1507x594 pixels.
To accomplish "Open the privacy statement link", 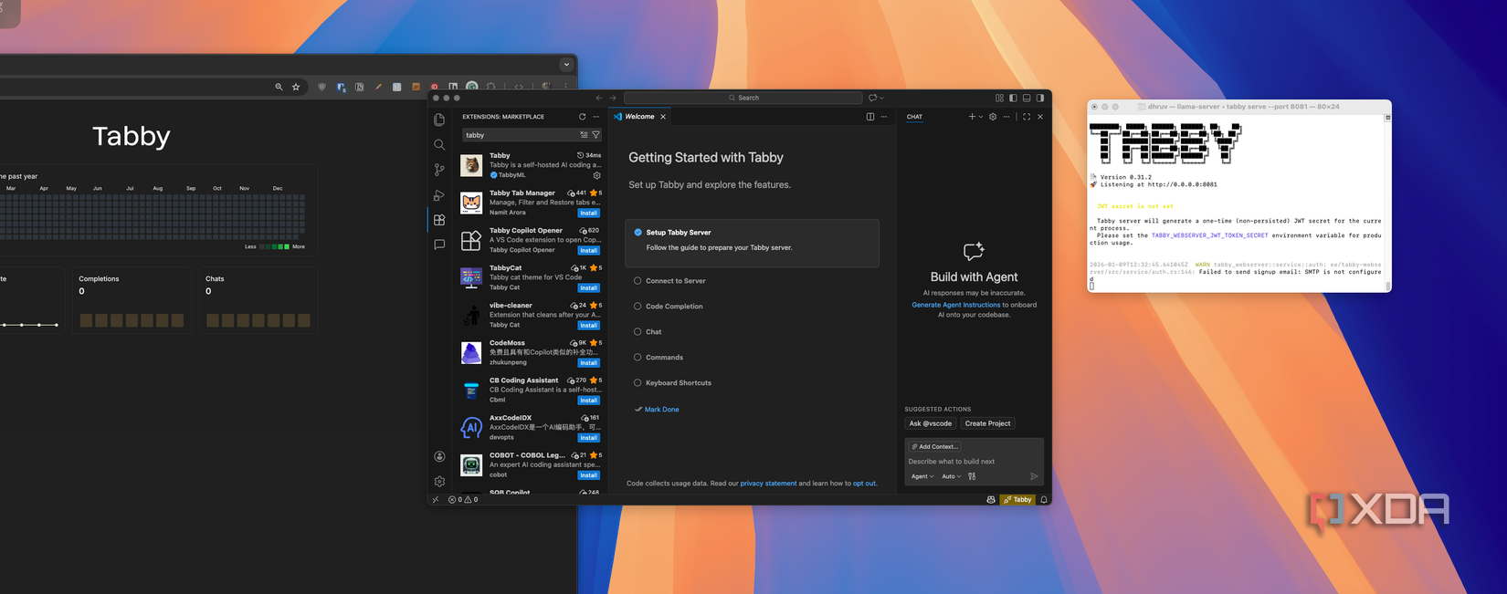I will click(768, 484).
